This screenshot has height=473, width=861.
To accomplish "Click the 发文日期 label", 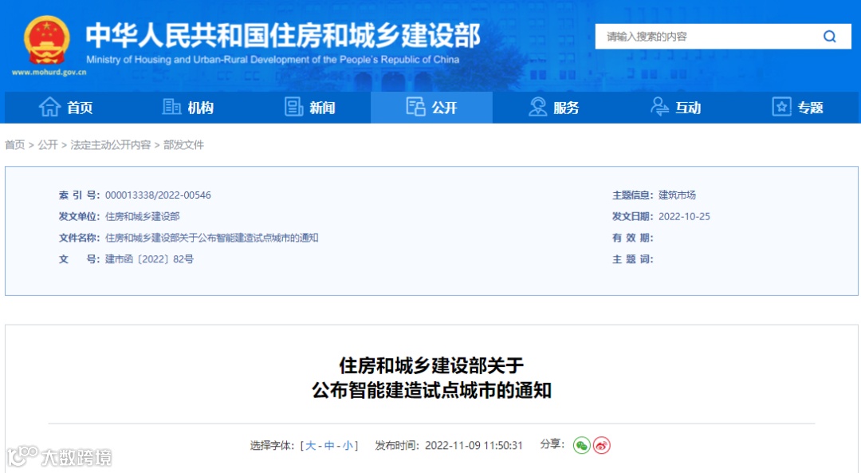I will pyautogui.click(x=632, y=216).
